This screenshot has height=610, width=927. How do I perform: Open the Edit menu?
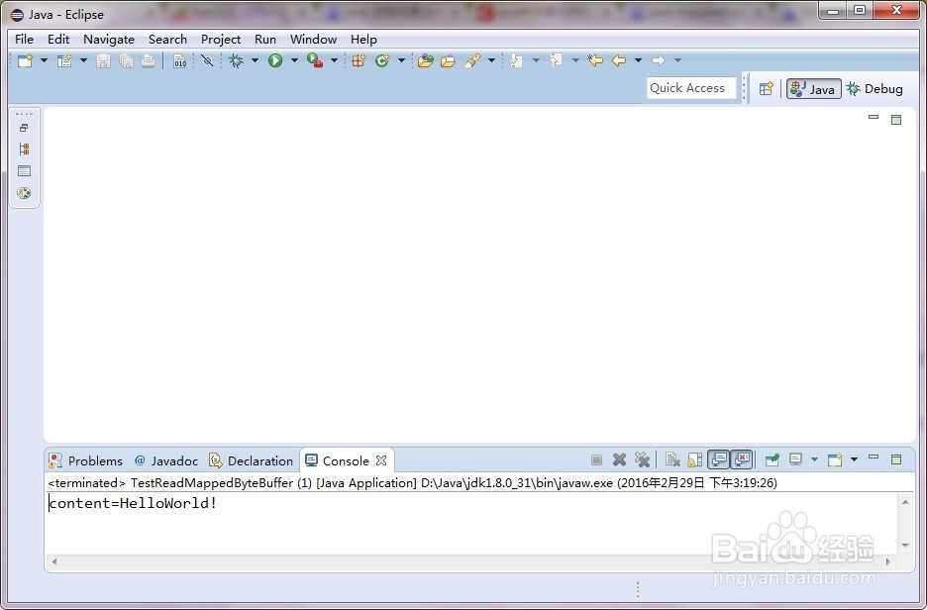coord(58,39)
